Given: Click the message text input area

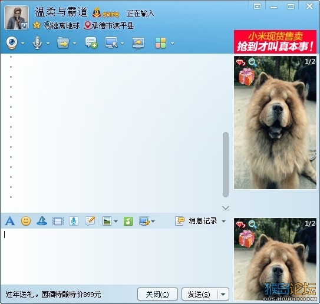Looking at the screenshot, I should pyautogui.click(x=116, y=256).
